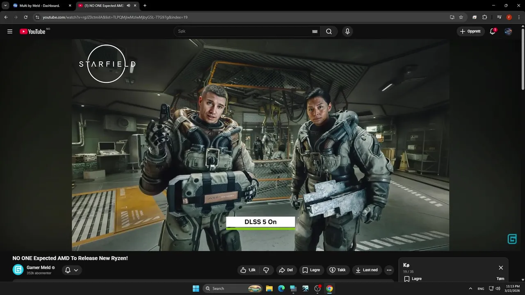525x295 pixels.
Task: Open Chrome three-dot menu
Action: coord(519,17)
